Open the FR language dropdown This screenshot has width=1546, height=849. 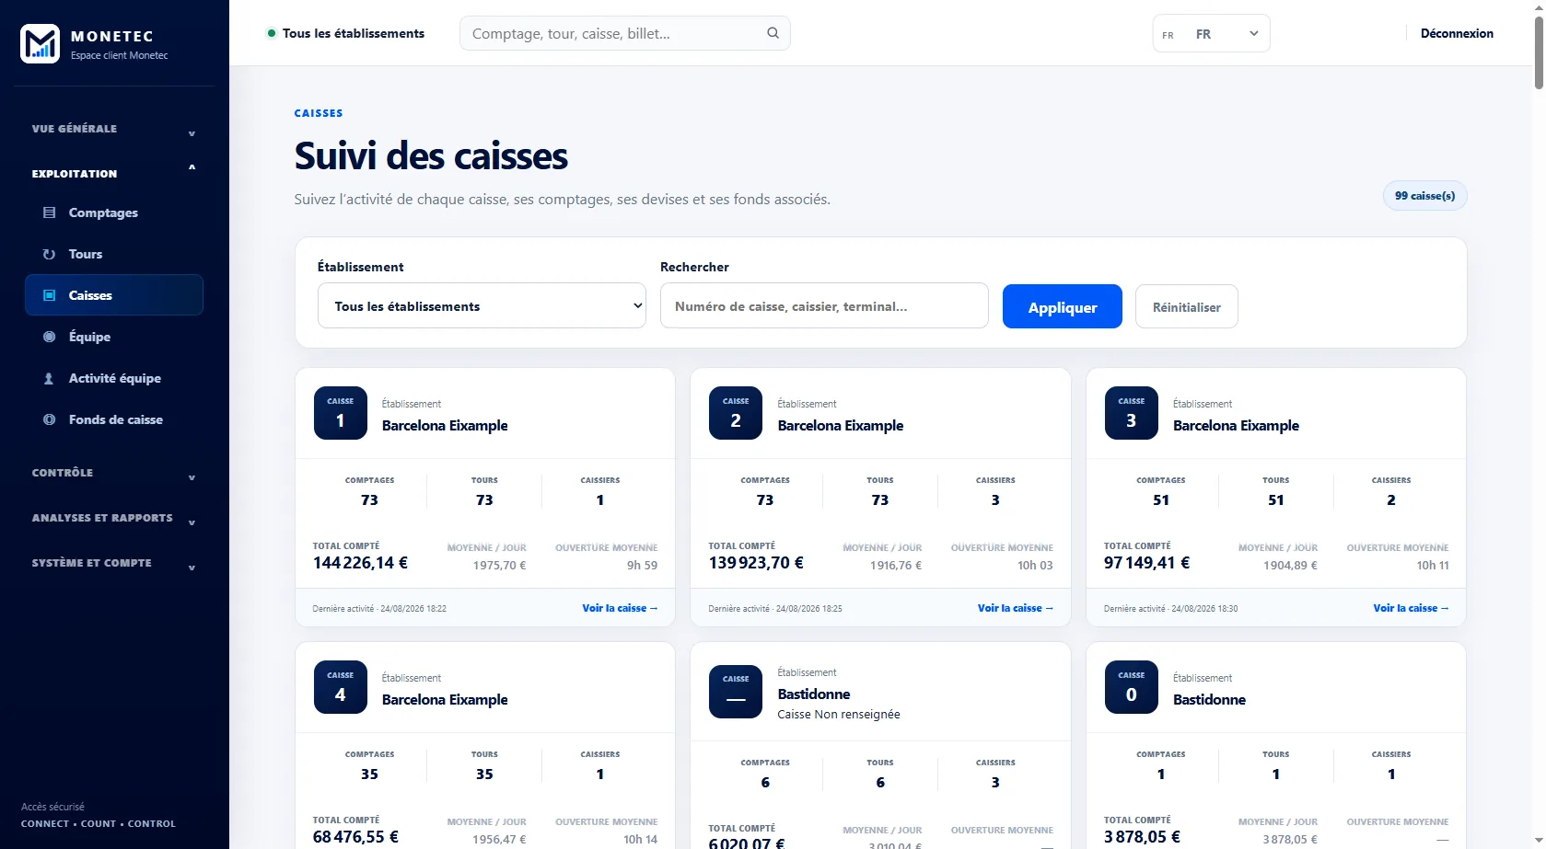[1211, 34]
